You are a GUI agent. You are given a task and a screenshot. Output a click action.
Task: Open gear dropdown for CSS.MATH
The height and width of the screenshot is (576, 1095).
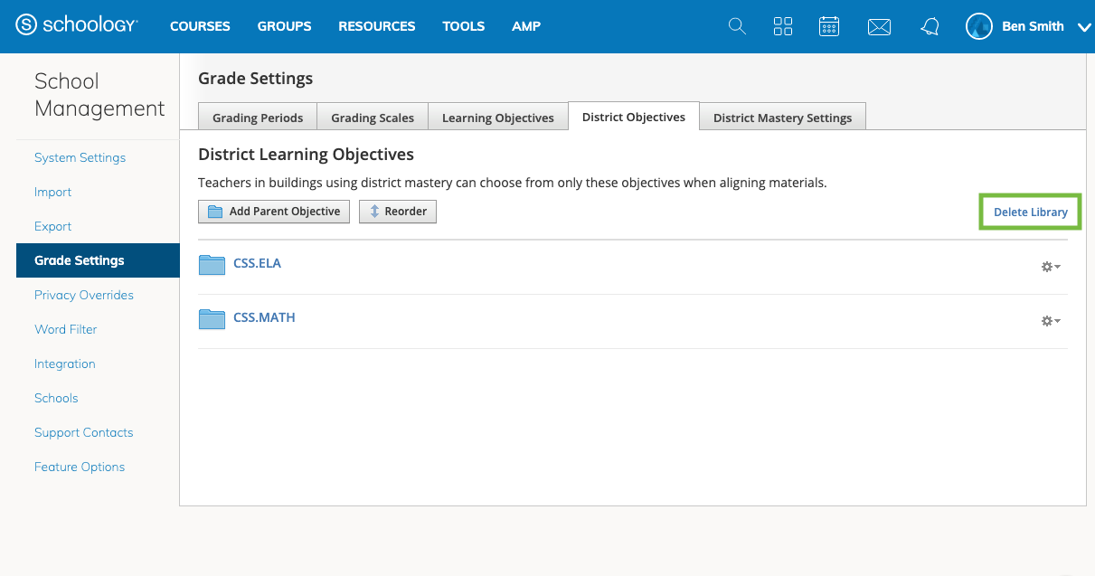pyautogui.click(x=1050, y=321)
